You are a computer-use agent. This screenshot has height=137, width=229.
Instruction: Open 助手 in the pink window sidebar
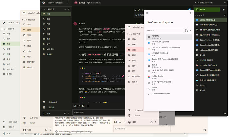135,71
